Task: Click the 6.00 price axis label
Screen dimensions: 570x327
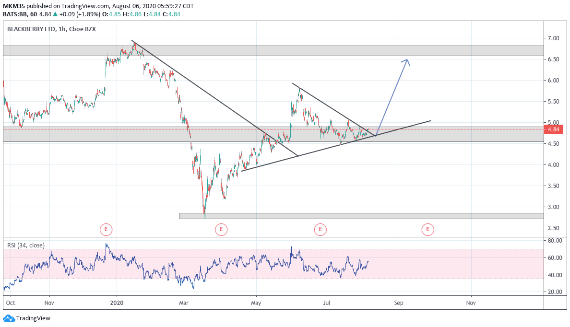Action: pyautogui.click(x=553, y=80)
